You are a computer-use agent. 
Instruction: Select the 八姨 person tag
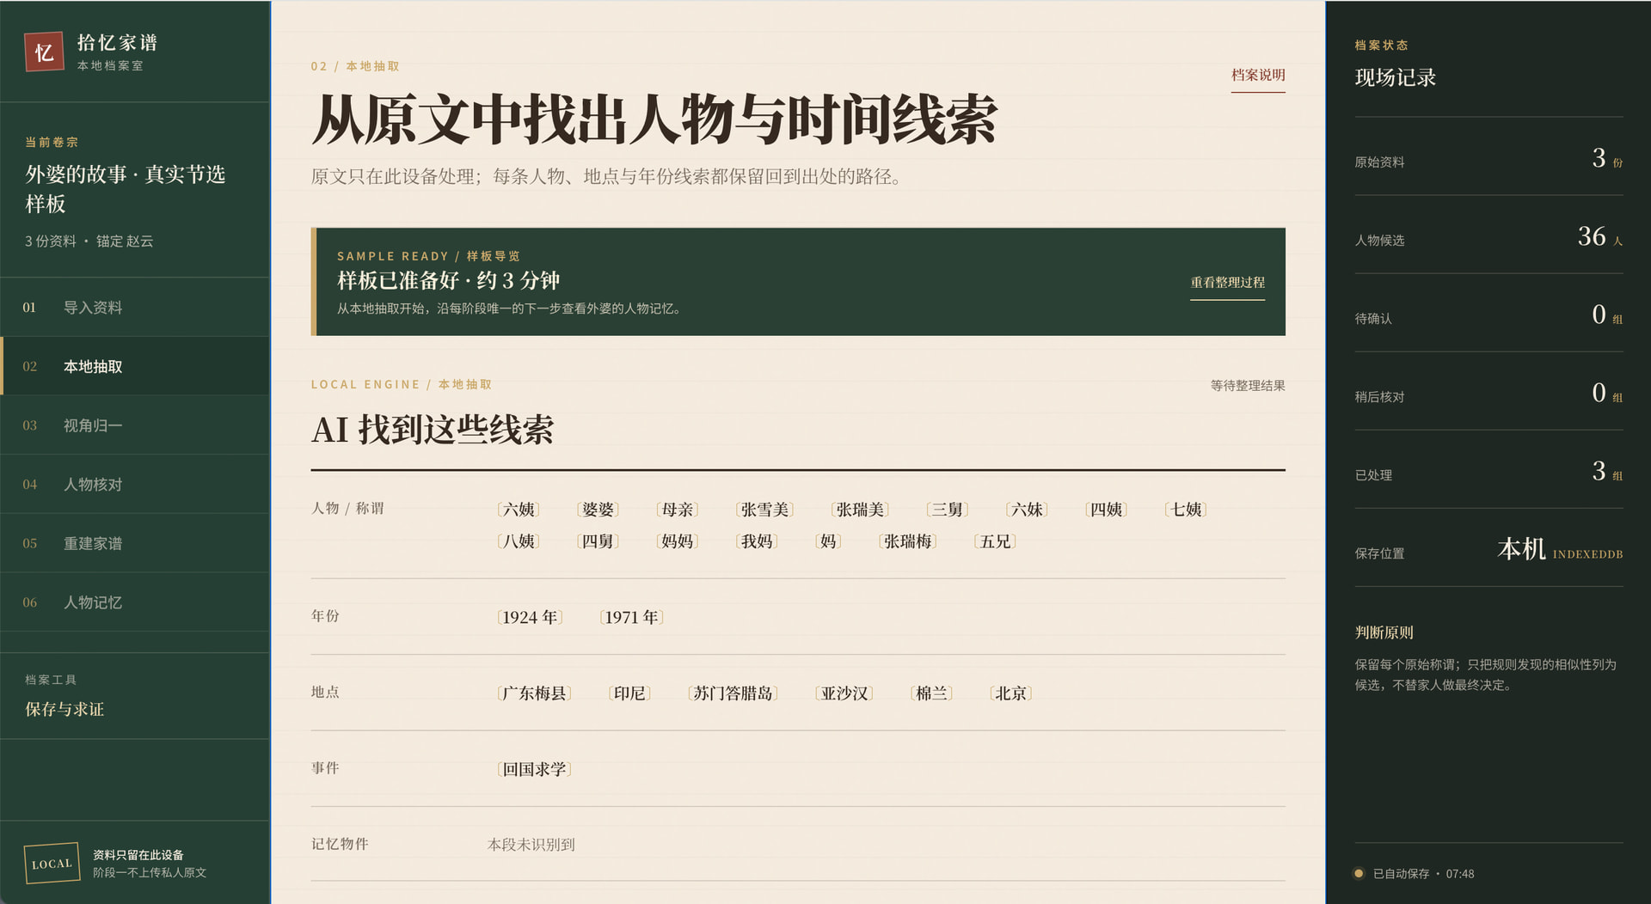(519, 541)
